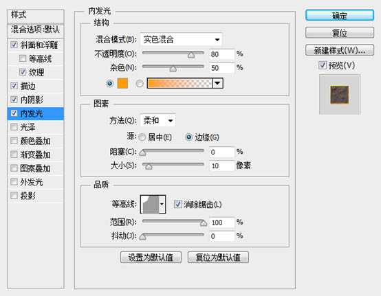Open the 投影 style settings

[x=28, y=195]
